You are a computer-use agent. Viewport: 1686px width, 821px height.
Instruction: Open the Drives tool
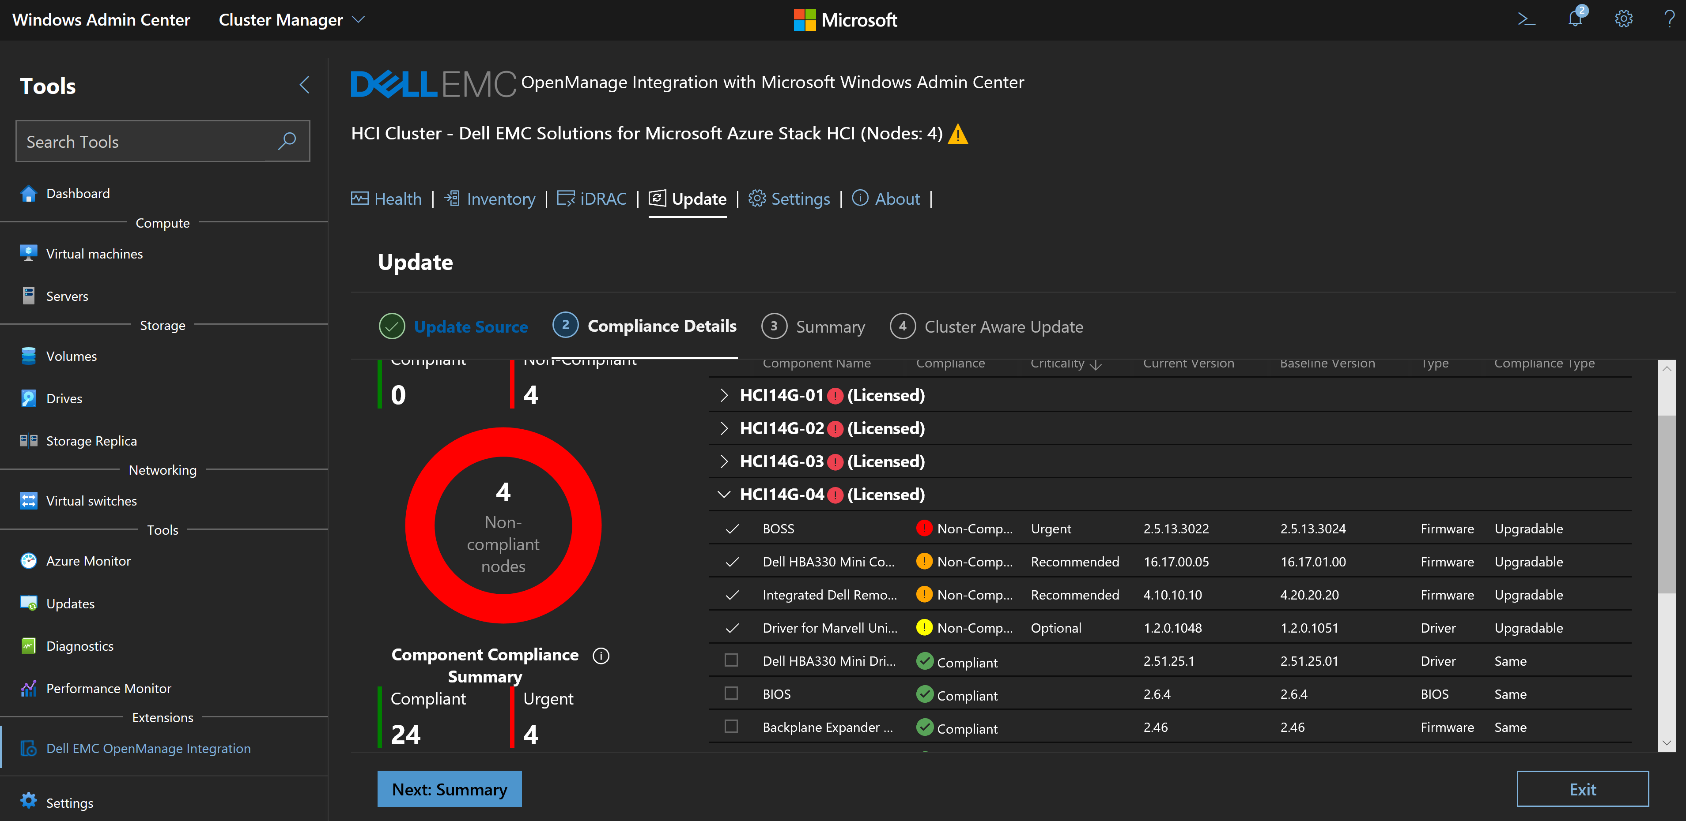(64, 399)
